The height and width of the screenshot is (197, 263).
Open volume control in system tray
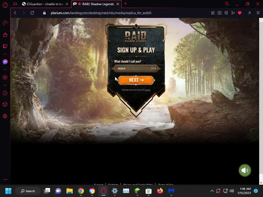pyautogui.click(x=232, y=191)
